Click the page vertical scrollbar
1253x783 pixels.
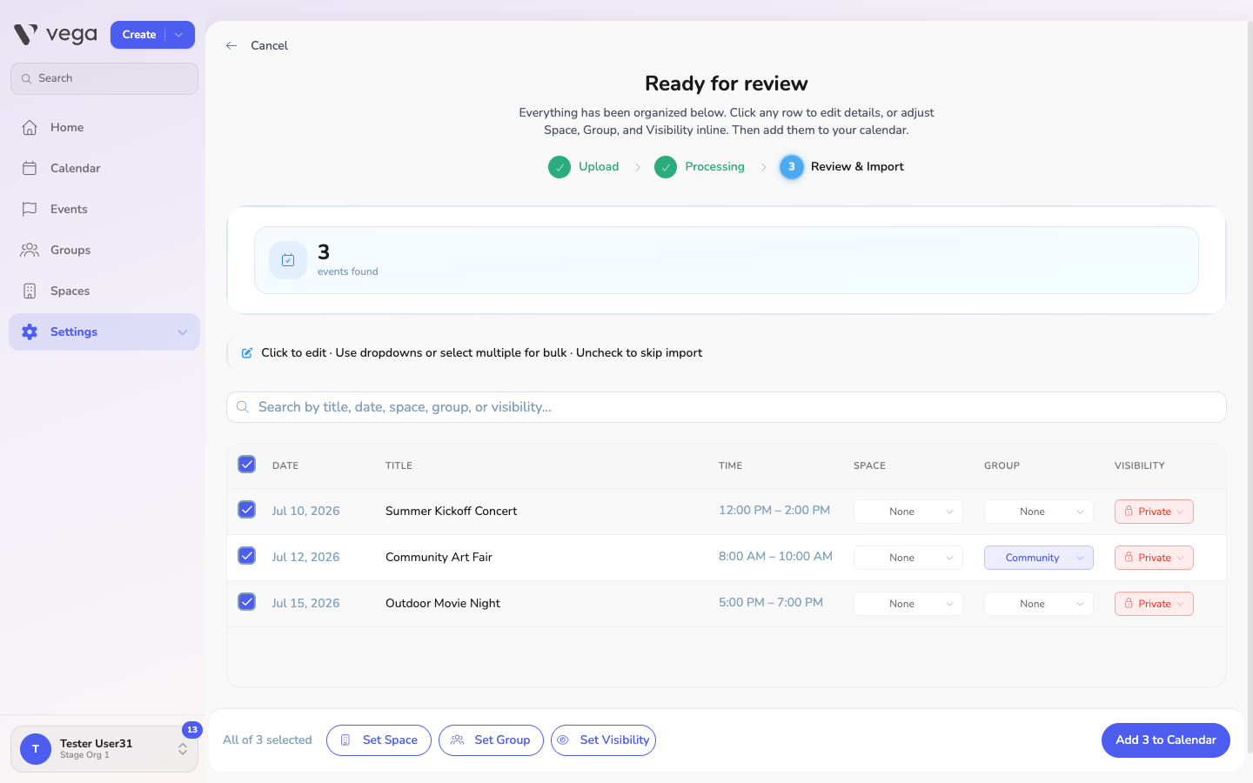1250,387
